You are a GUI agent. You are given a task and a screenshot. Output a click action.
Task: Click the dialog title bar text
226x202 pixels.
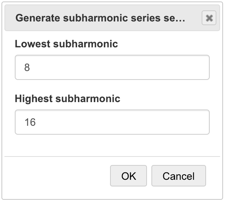pos(100,18)
